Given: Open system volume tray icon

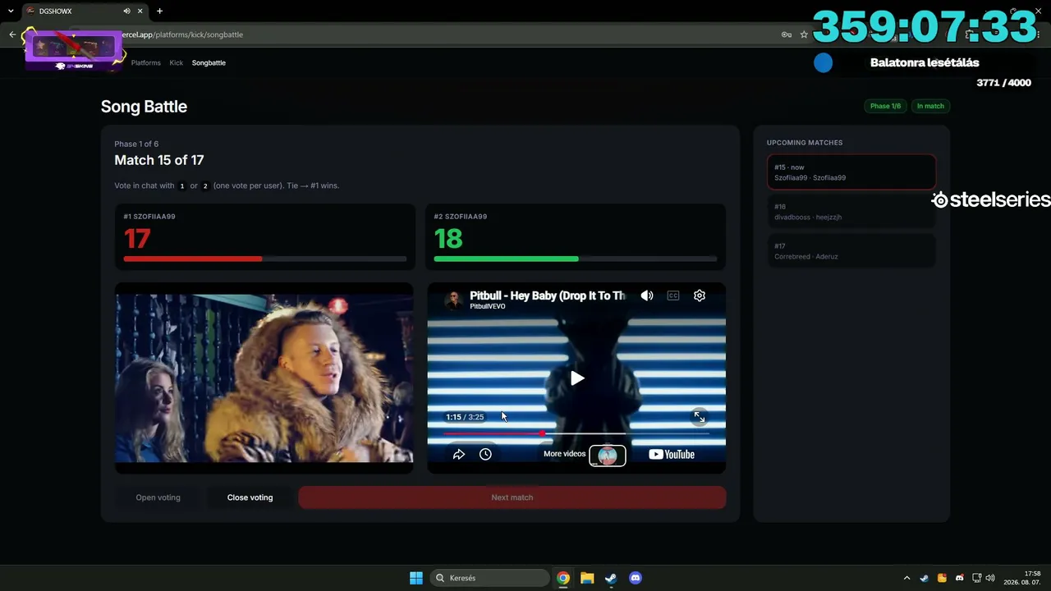Looking at the screenshot, I should coord(990,578).
